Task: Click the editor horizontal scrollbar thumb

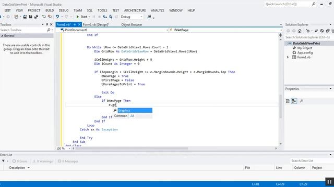Action: [132, 149]
